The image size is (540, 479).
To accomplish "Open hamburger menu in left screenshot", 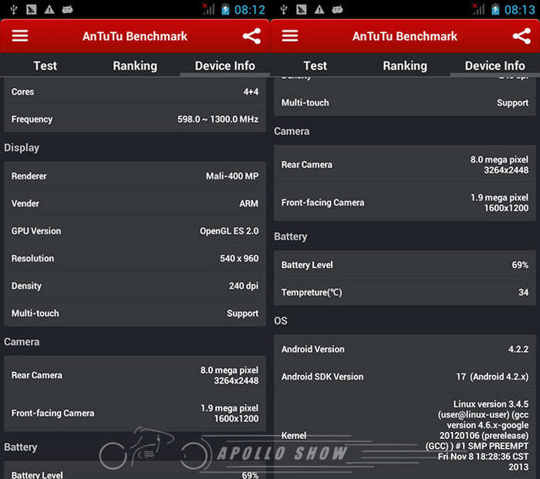I will tap(20, 35).
